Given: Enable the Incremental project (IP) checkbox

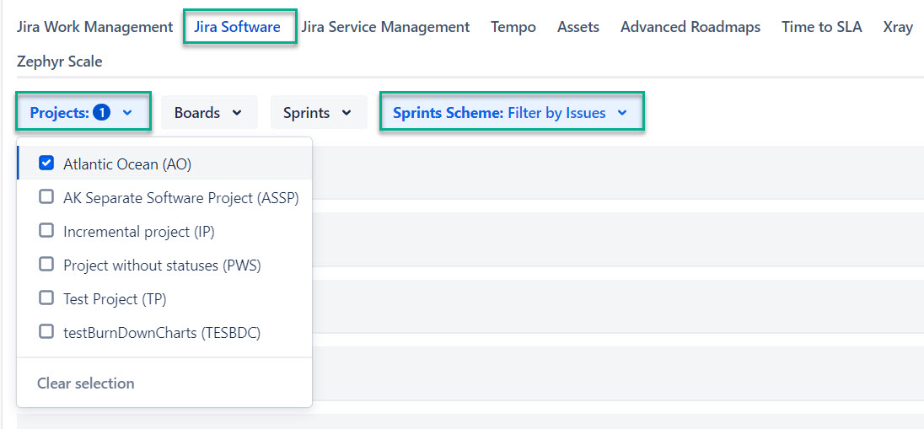Looking at the screenshot, I should tap(47, 231).
